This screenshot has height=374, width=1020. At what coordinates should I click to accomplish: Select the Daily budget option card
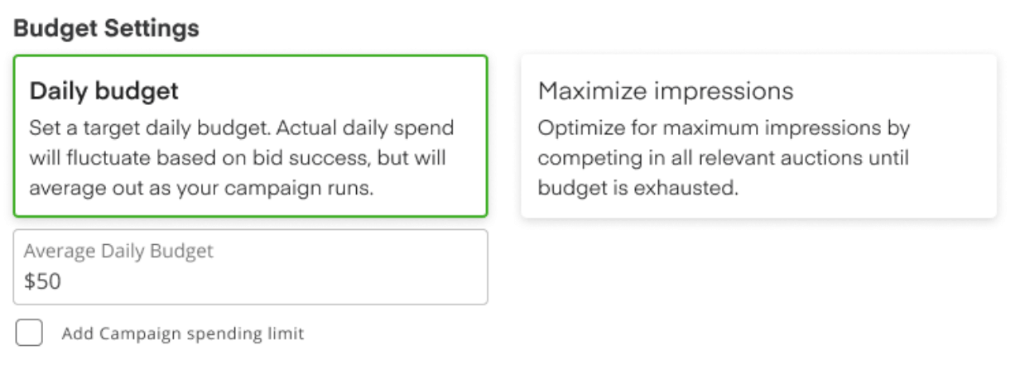(250, 136)
